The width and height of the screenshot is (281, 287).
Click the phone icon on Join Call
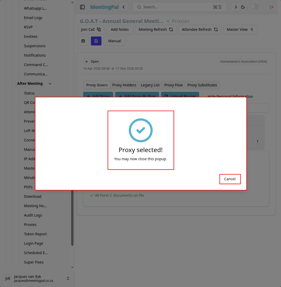pos(99,29)
